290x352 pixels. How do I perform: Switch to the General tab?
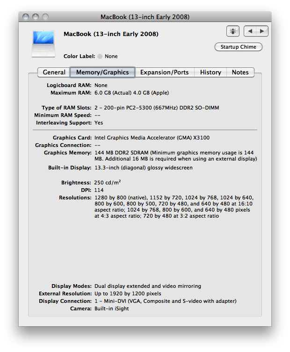tap(54, 72)
